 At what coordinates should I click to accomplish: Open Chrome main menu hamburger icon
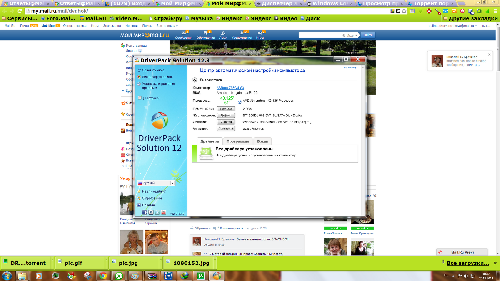496,11
